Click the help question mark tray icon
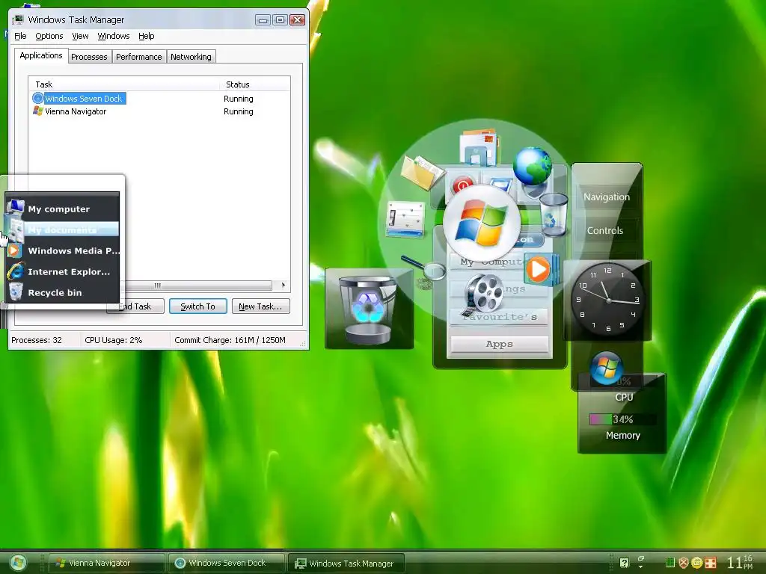The height and width of the screenshot is (574, 766). (624, 563)
